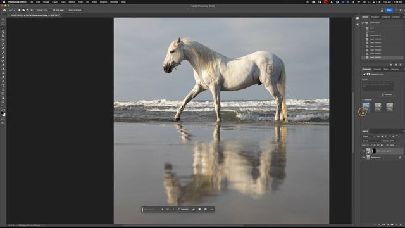Open the Image menu
405x228 pixels.
(46, 2)
